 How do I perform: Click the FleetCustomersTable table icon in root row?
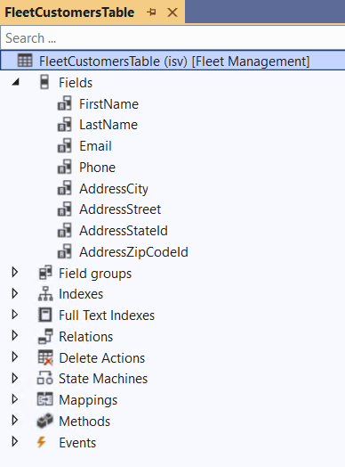click(x=25, y=61)
